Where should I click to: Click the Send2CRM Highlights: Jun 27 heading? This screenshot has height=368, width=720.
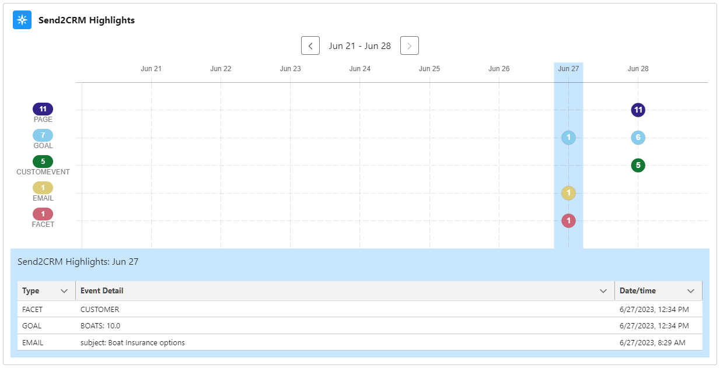click(78, 262)
